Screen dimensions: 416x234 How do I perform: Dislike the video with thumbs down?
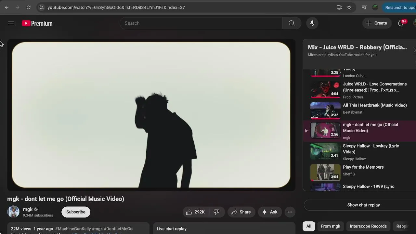[216, 212]
